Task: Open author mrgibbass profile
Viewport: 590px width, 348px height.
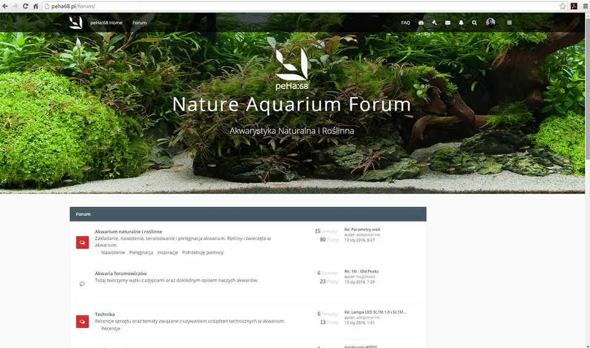Action: click(x=366, y=277)
